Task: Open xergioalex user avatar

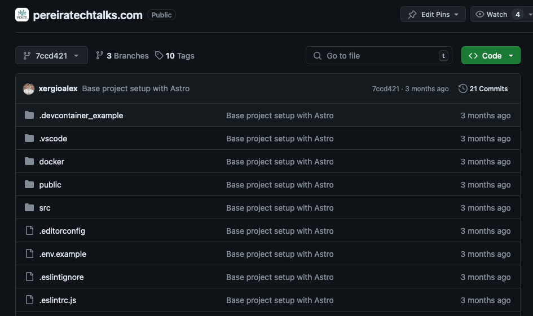Action: click(29, 88)
